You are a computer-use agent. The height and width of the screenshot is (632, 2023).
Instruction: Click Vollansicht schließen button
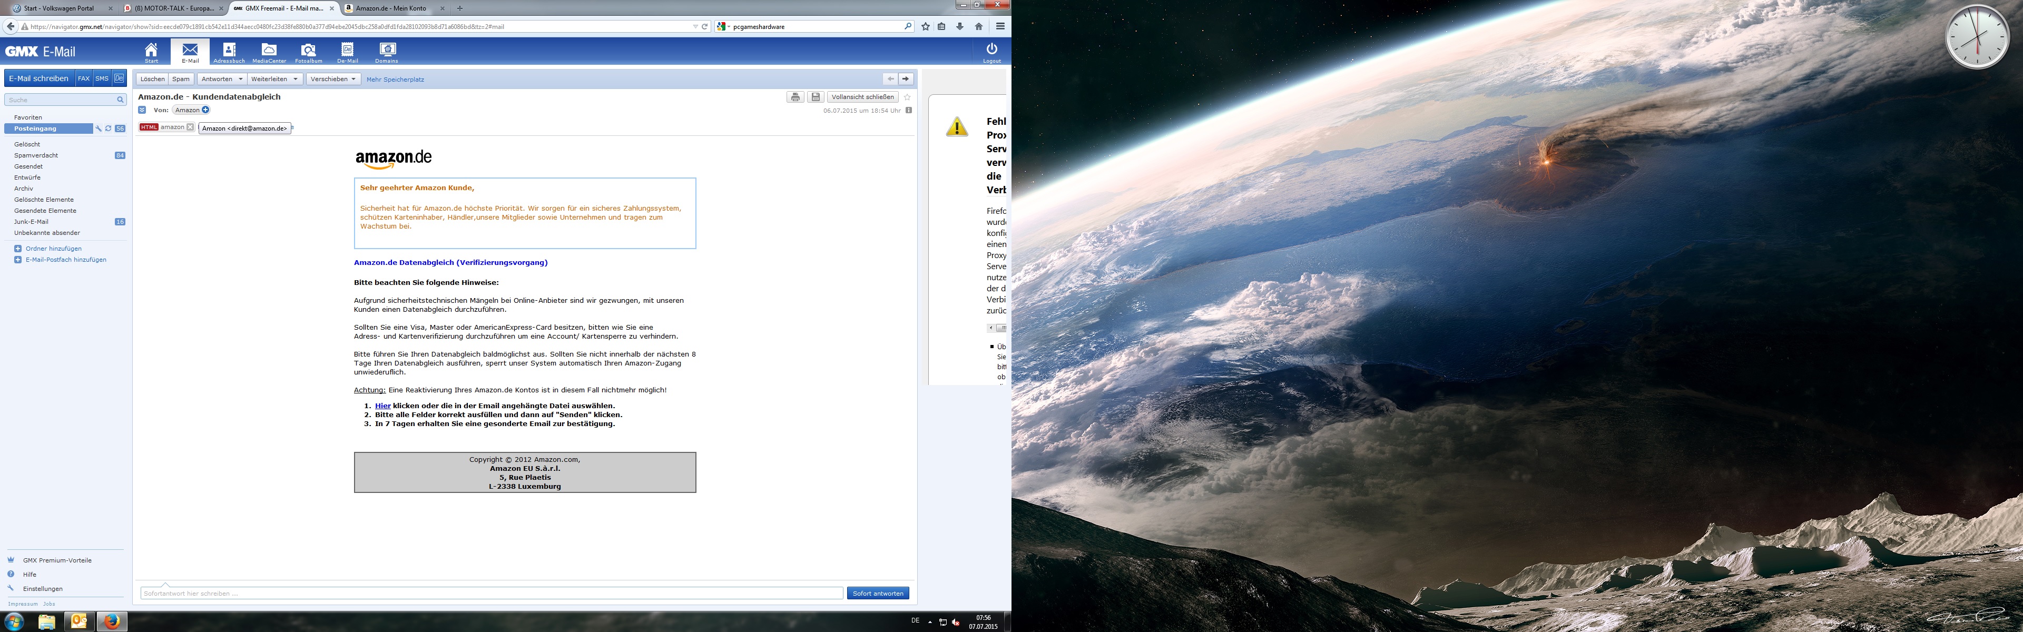click(x=862, y=97)
